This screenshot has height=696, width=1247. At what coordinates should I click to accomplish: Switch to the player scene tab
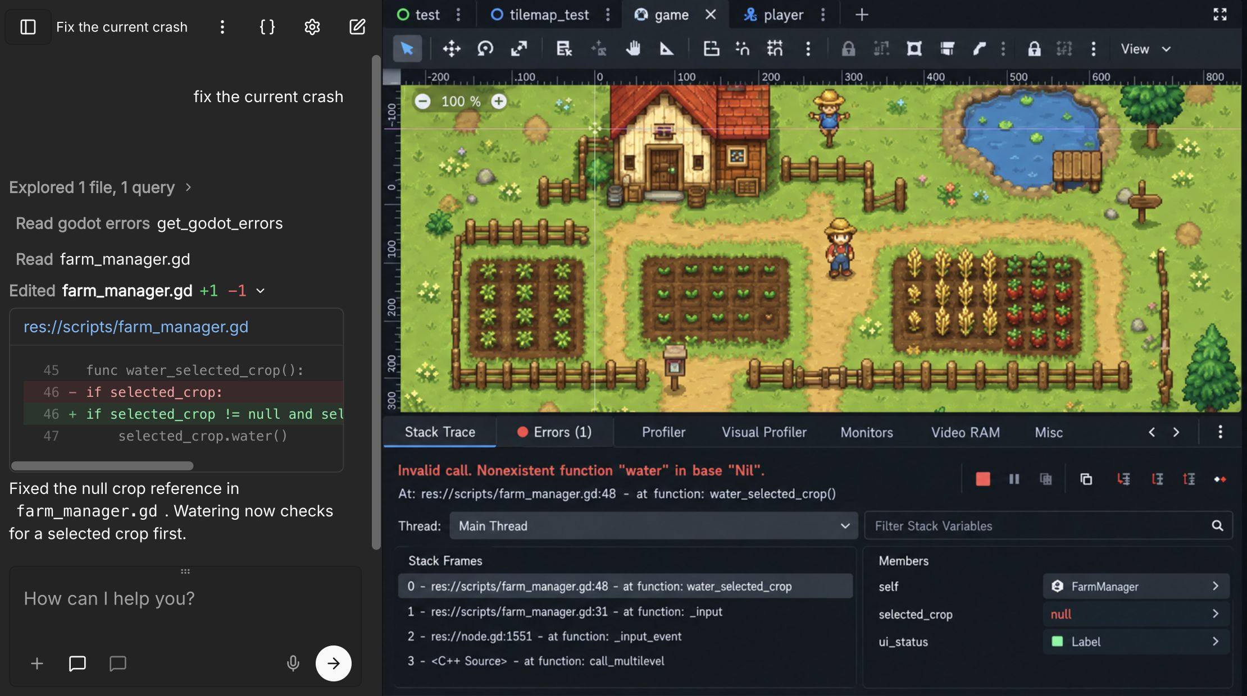pos(774,15)
